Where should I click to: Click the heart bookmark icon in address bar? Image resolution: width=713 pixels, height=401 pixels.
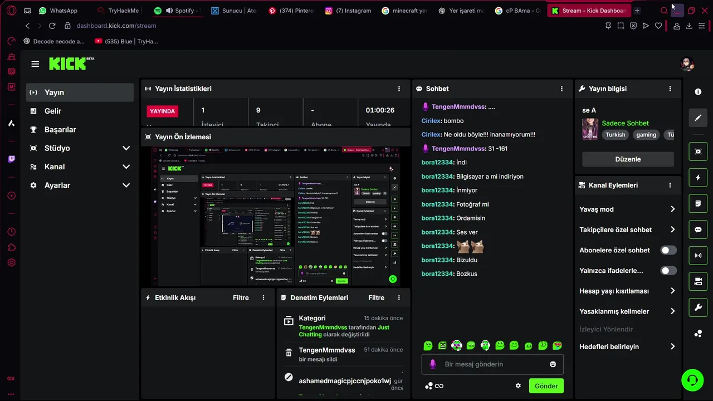tap(658, 26)
